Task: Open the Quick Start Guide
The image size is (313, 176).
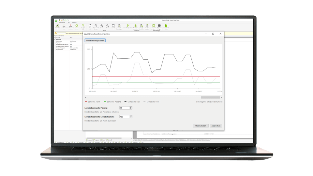Action: pos(166,26)
